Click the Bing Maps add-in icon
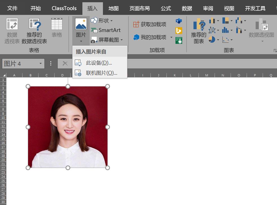 179,31
